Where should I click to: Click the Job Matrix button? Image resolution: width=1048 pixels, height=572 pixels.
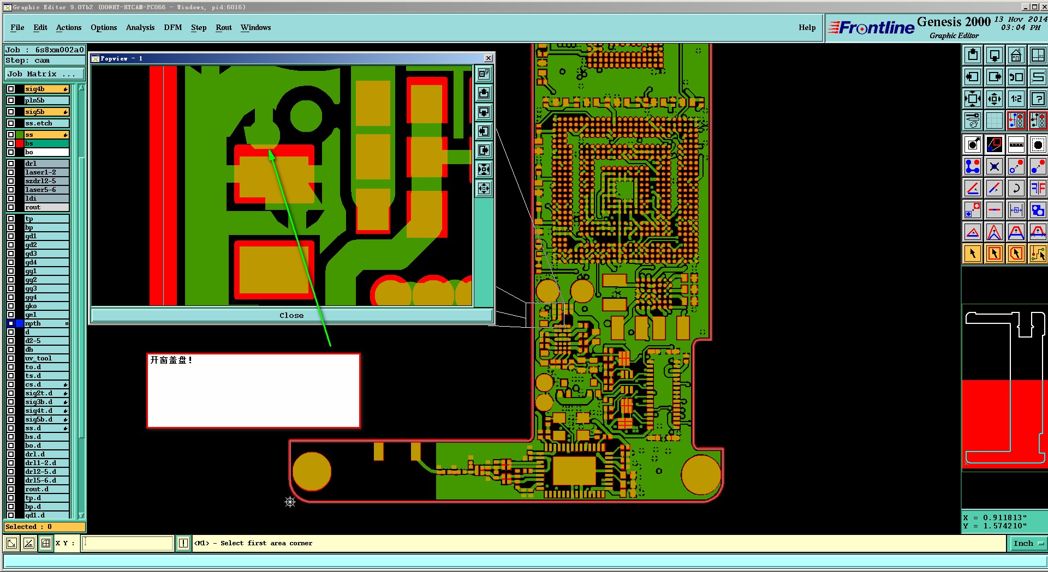pos(45,74)
